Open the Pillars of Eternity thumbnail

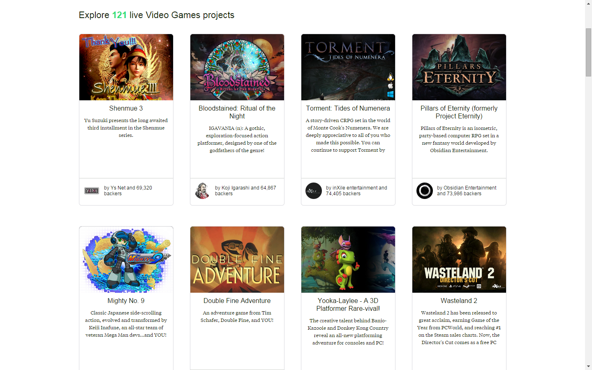pos(459,67)
